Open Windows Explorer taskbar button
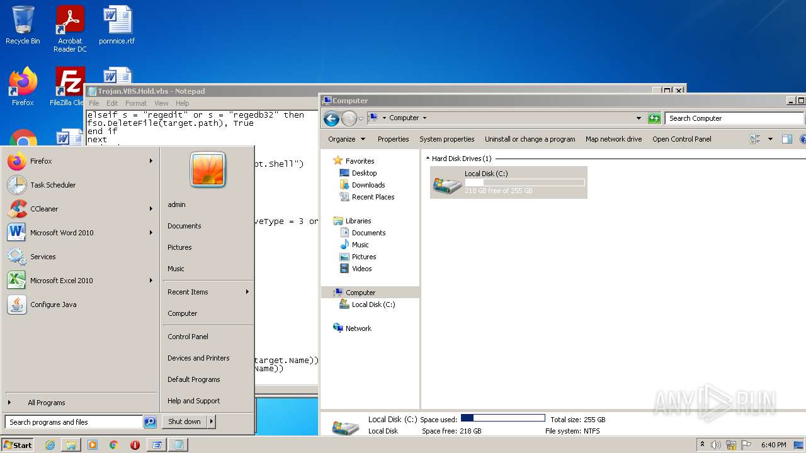Image resolution: width=806 pixels, height=453 pixels. (71, 445)
